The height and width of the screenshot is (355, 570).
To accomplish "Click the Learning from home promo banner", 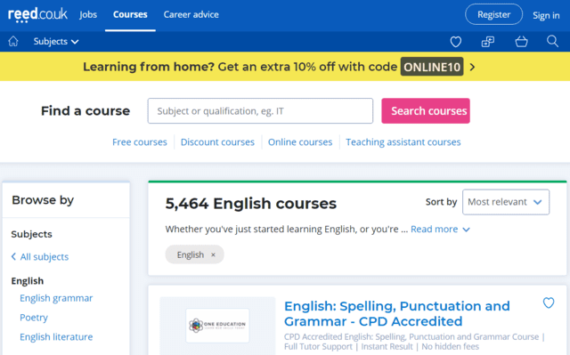I will (285, 67).
